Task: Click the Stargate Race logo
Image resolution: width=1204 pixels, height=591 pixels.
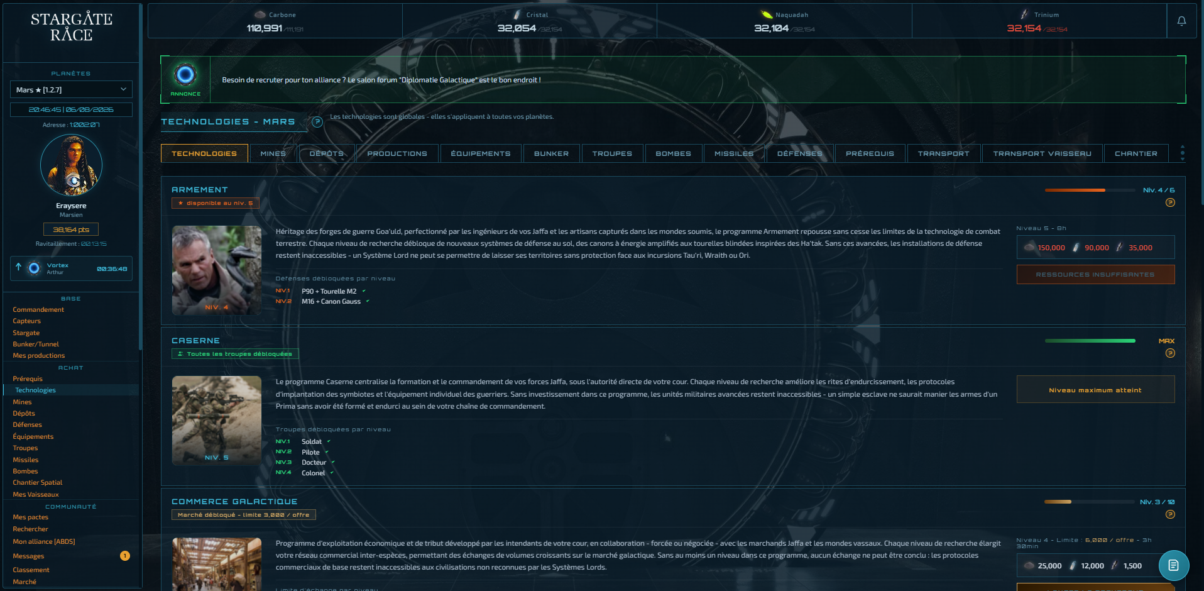Action: [72, 27]
